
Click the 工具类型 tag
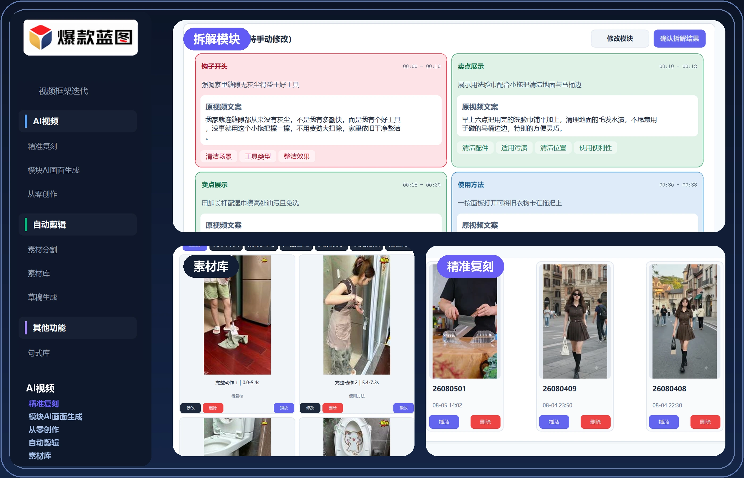[258, 156]
